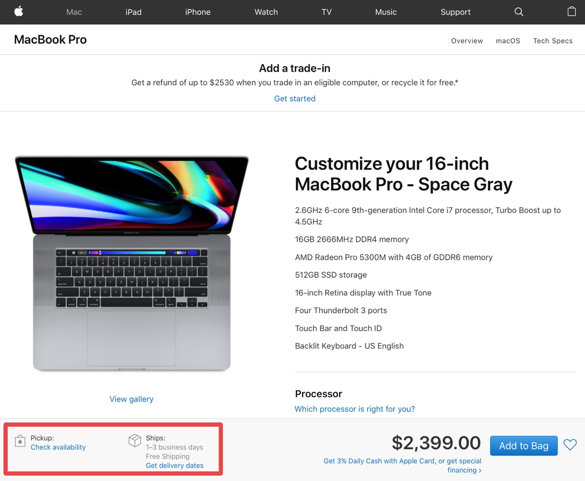Open View gallery below the MacBook image
The image size is (585, 481).
coord(131,399)
